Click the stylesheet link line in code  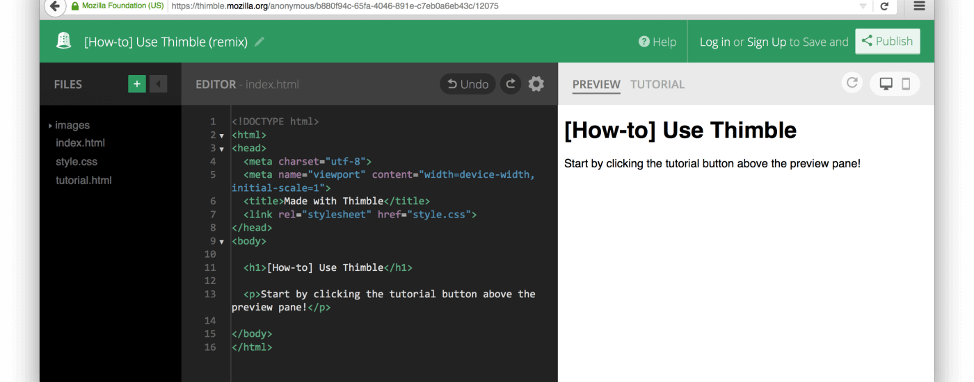tap(360, 215)
